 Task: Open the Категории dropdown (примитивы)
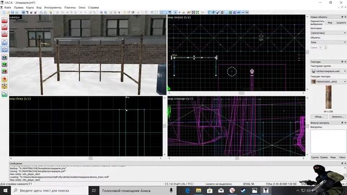click(328, 33)
